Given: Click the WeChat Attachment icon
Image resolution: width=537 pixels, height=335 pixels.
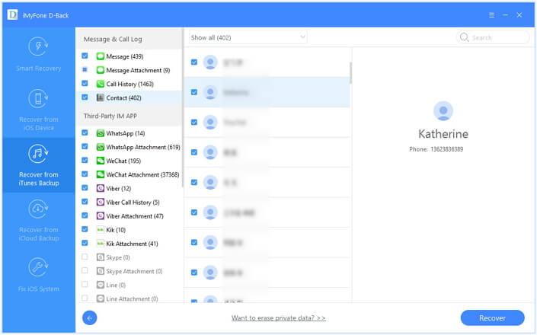Looking at the screenshot, I should (100, 174).
